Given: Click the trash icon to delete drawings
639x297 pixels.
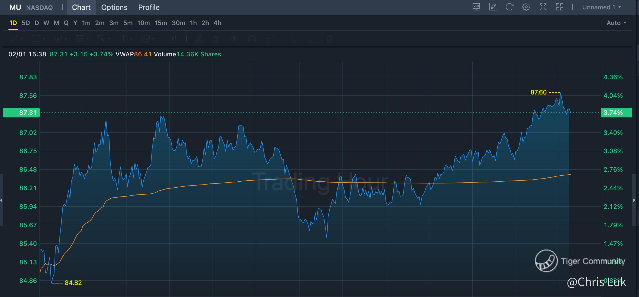Looking at the screenshot, I should [x=329, y=39].
